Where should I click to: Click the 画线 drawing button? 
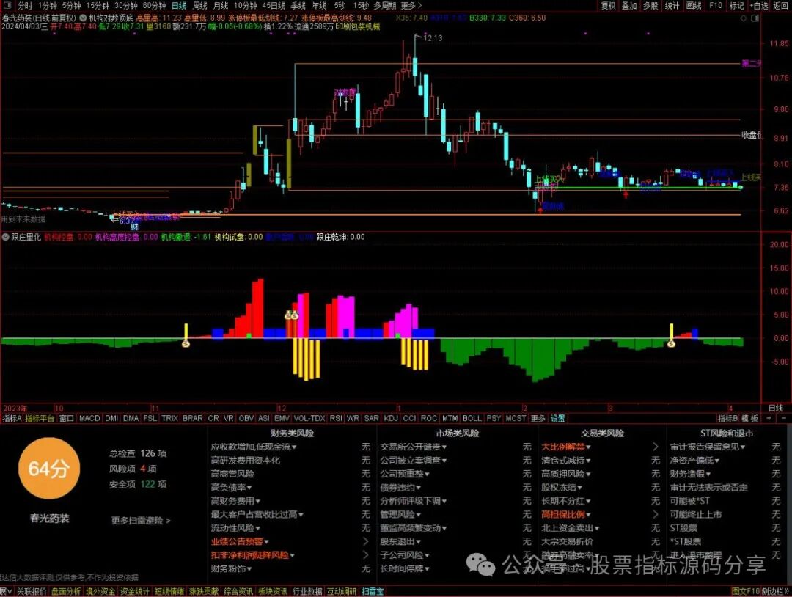point(694,6)
